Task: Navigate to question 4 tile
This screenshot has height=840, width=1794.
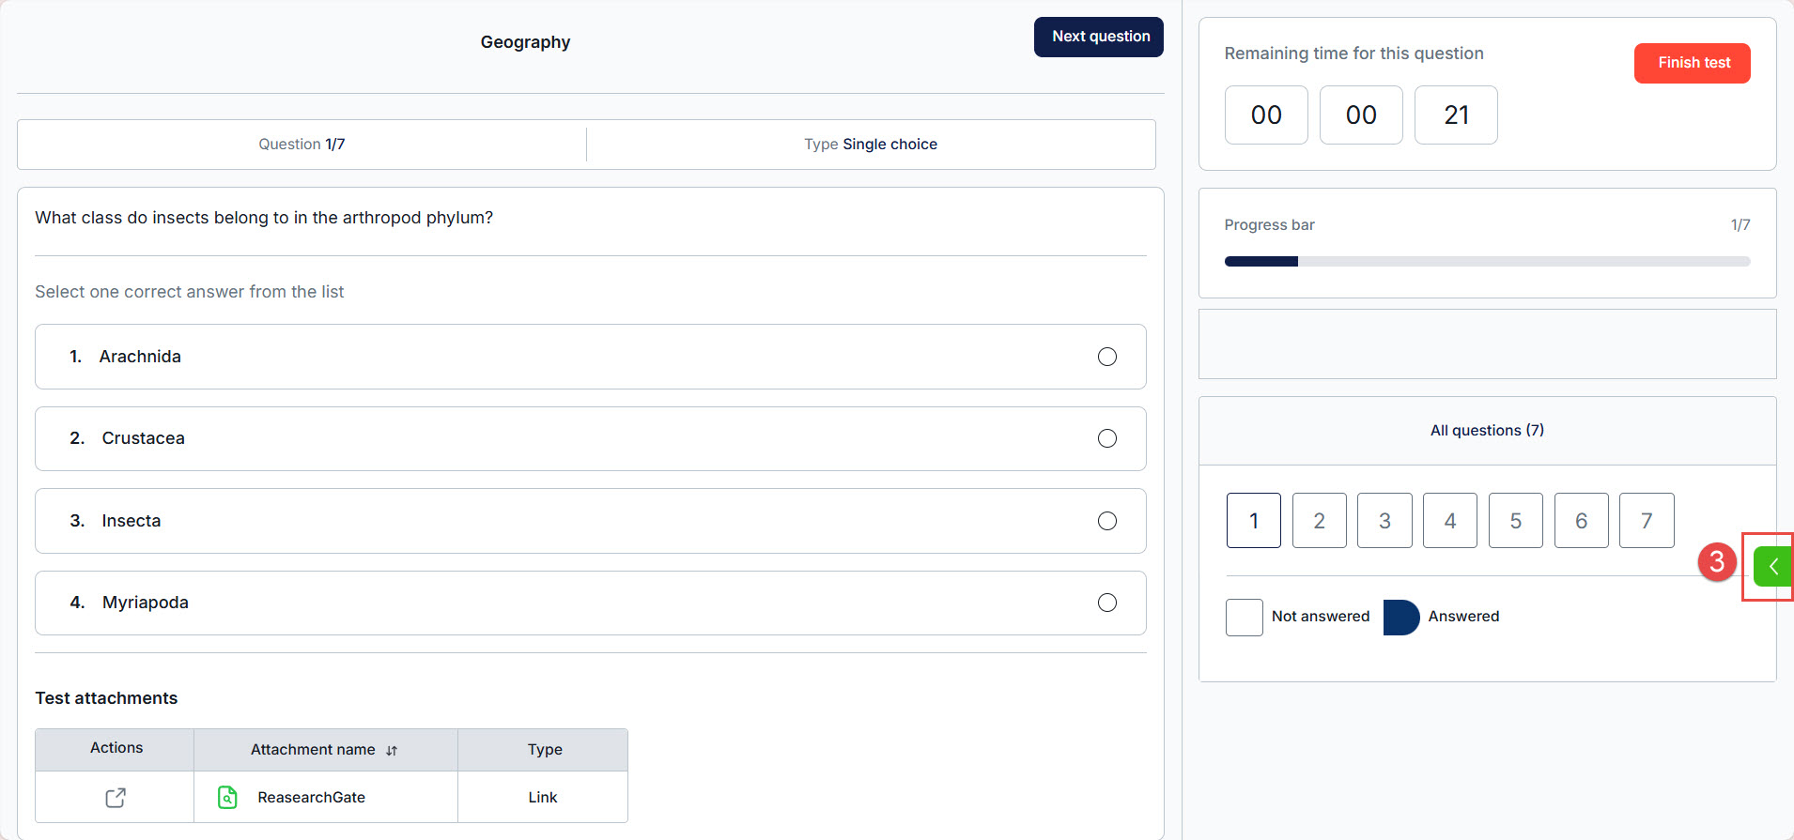Action: coord(1449,521)
